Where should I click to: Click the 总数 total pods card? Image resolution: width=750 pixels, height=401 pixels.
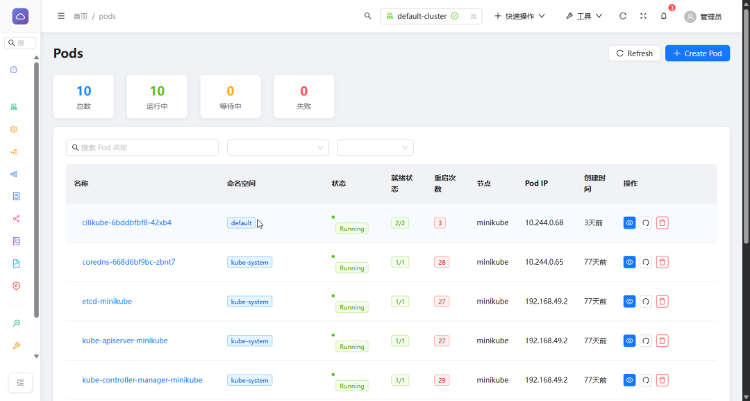click(84, 97)
